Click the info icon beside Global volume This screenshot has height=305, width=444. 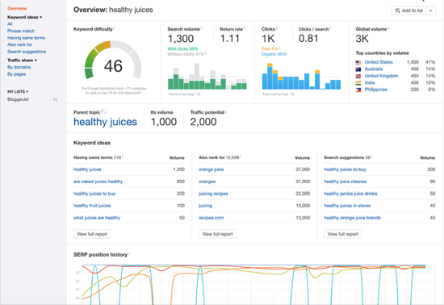pyautogui.click(x=388, y=28)
